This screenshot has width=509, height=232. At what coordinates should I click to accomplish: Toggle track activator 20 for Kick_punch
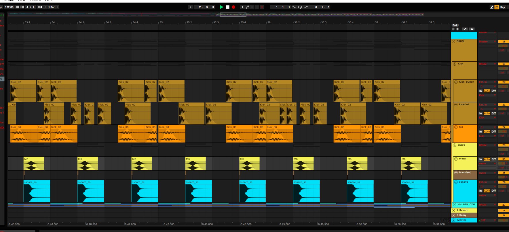click(x=504, y=82)
